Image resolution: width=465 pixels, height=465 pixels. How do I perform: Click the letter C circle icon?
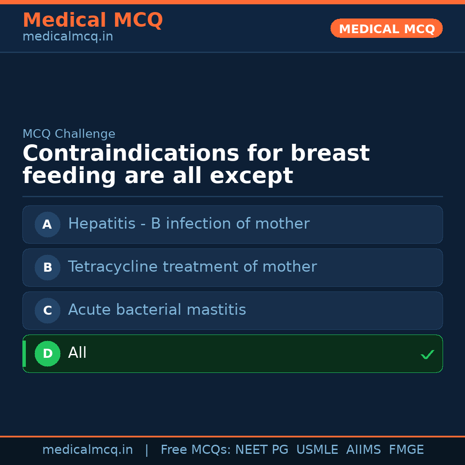tap(47, 310)
